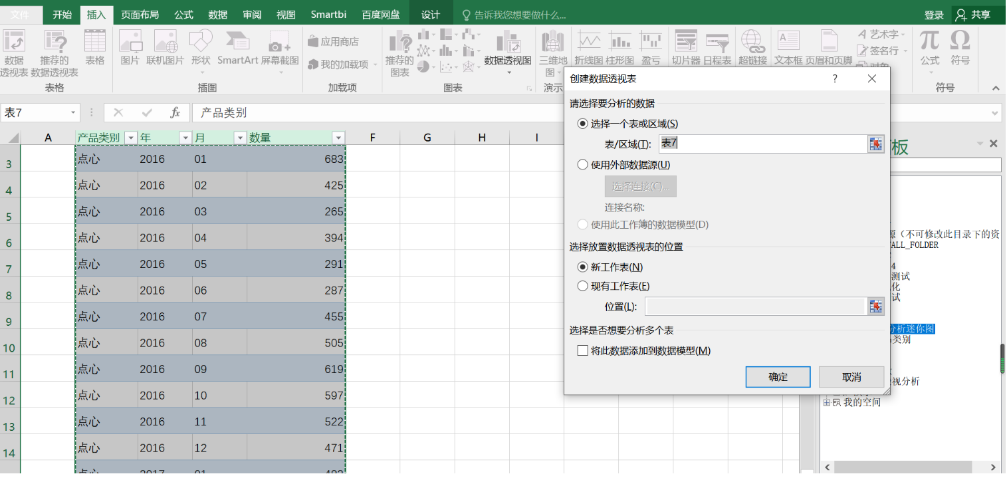Expand the Name Box dropdown arrow
This screenshot has width=1007, height=482.
tap(73, 113)
